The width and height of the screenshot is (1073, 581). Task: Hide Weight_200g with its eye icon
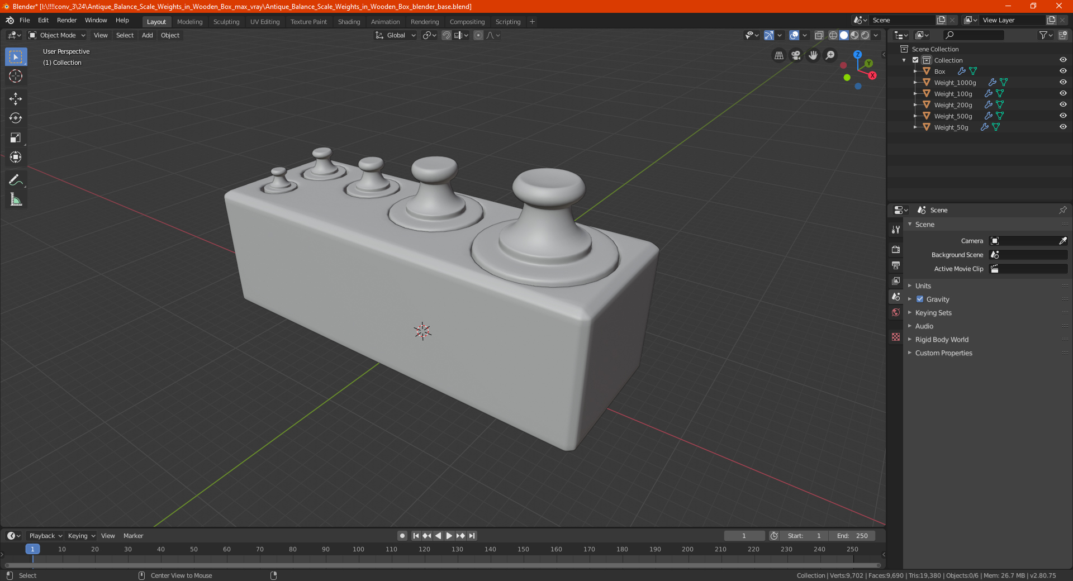(1063, 104)
